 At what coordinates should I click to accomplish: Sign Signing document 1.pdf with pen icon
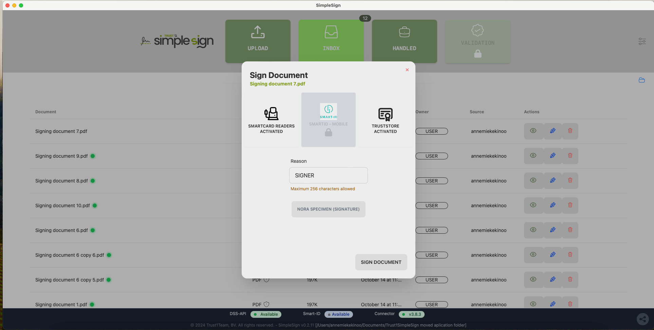(x=553, y=304)
